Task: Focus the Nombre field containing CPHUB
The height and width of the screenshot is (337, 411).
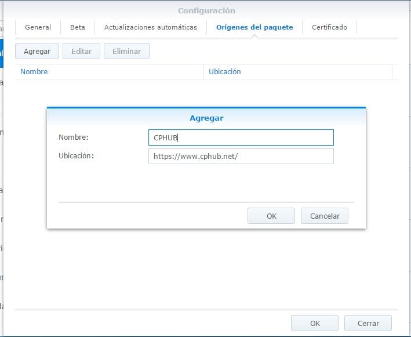Action: [241, 137]
